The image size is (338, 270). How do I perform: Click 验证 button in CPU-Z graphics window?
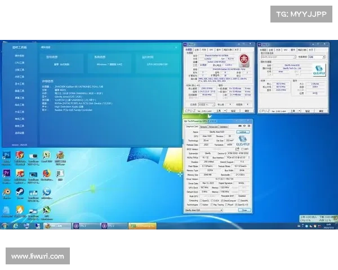308,111
